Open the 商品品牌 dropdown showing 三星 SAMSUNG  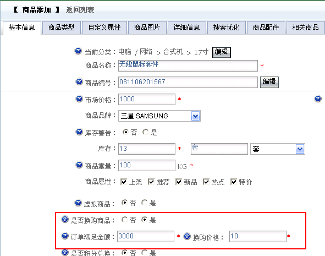(x=159, y=116)
